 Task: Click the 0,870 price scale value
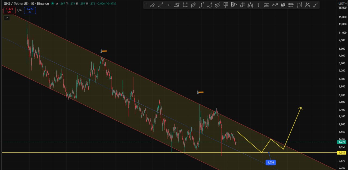[342, 161]
